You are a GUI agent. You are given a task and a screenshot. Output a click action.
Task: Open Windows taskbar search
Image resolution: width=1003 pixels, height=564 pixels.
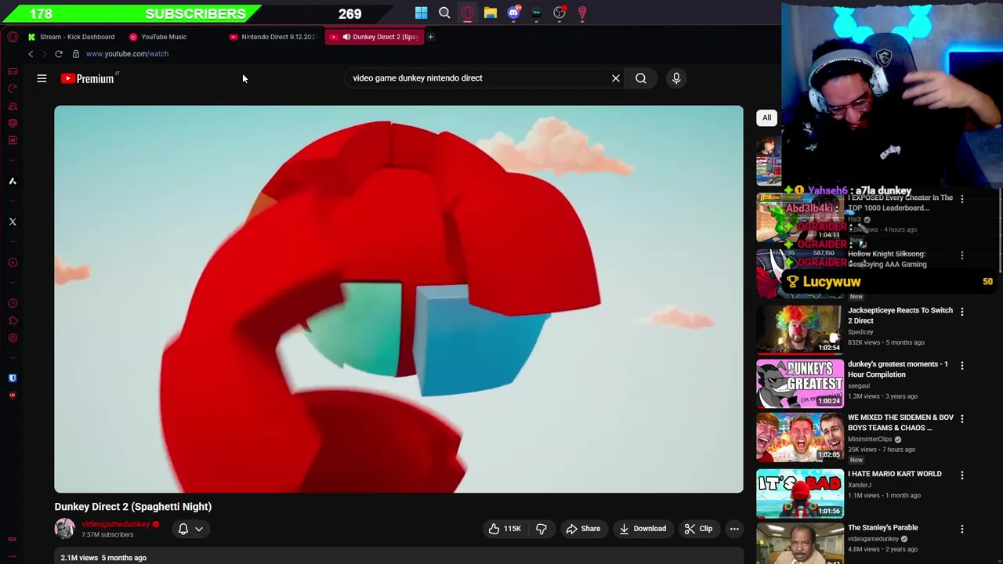coord(444,13)
